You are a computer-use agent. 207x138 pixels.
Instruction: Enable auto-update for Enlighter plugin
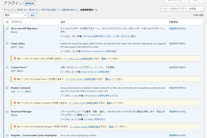177,135
